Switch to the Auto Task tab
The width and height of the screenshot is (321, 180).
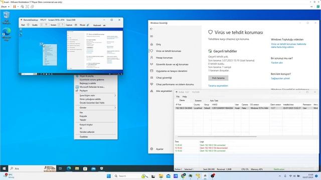click(214, 100)
